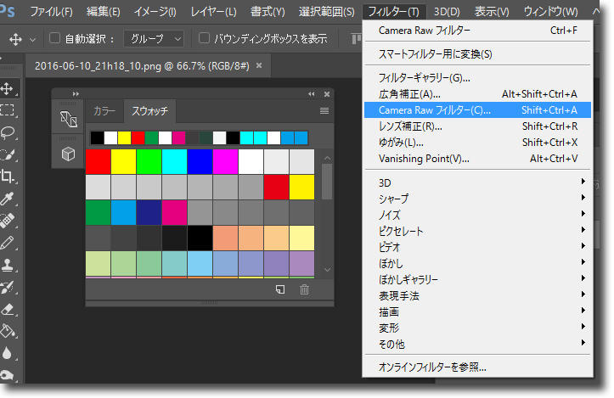Viewport: 614px width, 398px height.
Task: Open the イメージ(I) menu
Action: [155, 12]
